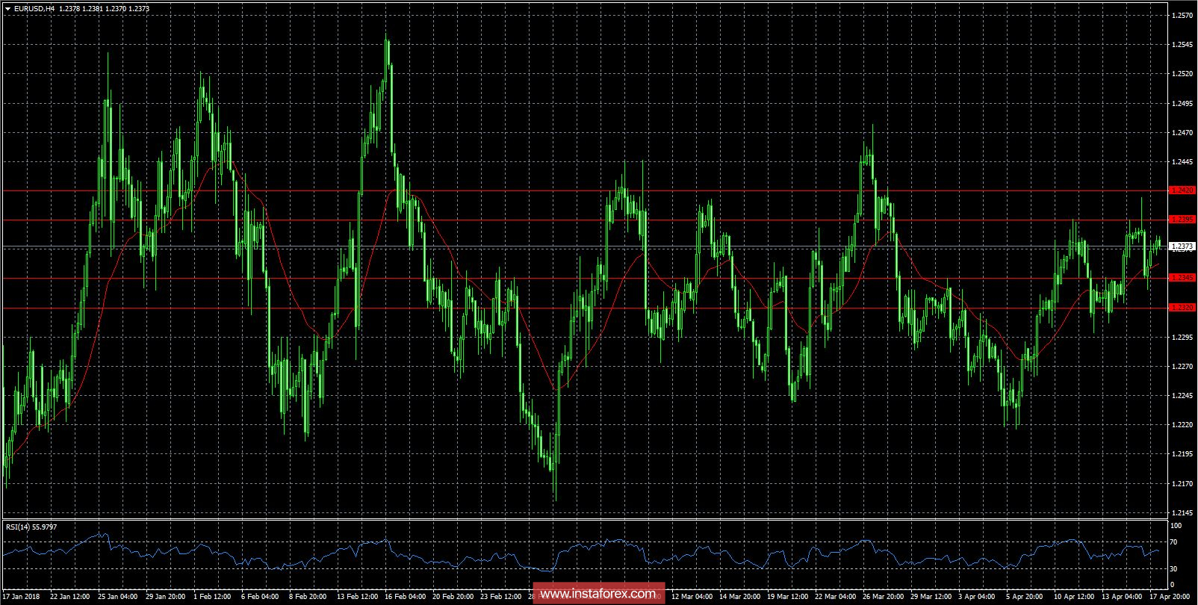Click the 1.2145 price scale value
The width and height of the screenshot is (1198, 605).
pos(1183,512)
